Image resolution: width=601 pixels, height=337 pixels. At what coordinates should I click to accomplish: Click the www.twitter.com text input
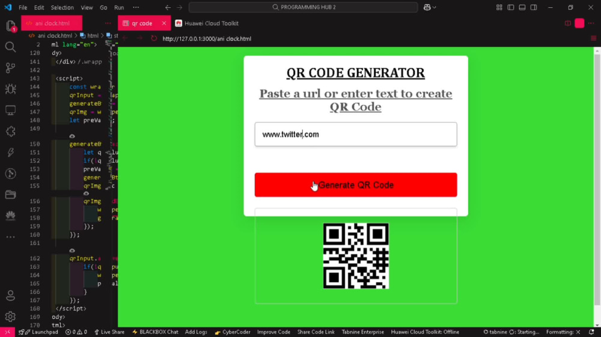coord(356,135)
